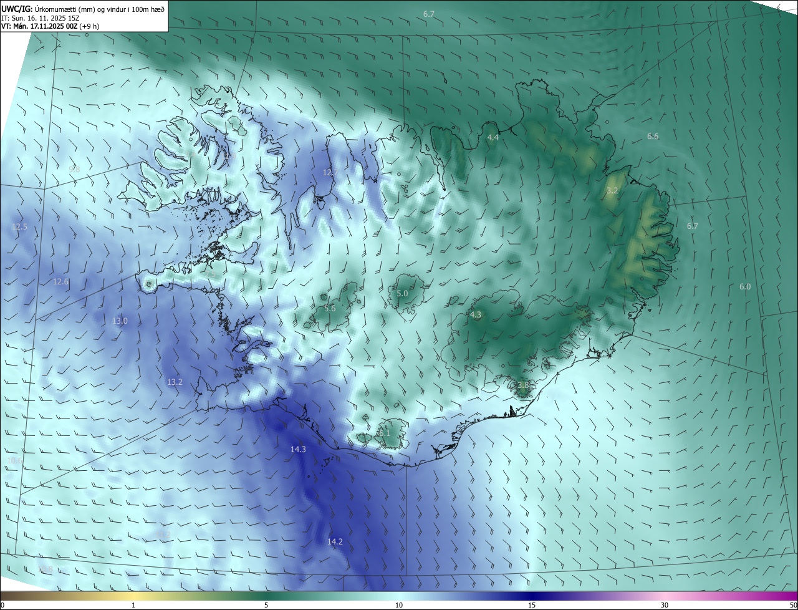Image resolution: width=798 pixels, height=610 pixels.
Task: Click the 3.8 value label on the map
Action: [522, 385]
